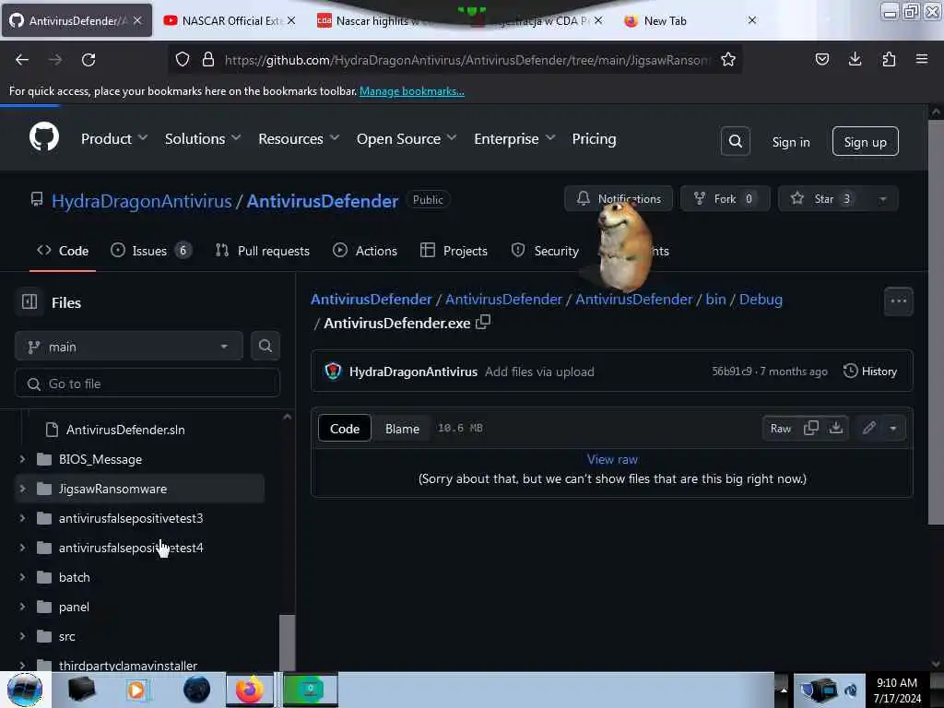Image resolution: width=944 pixels, height=708 pixels.
Task: Copy raw file icon in toolbar
Action: pos(811,428)
